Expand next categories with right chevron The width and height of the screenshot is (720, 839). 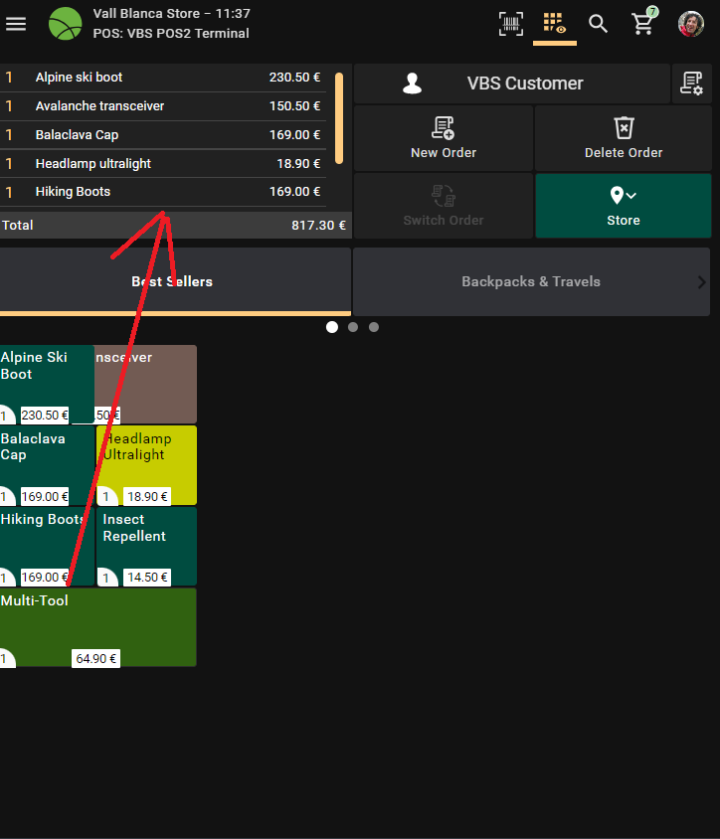702,282
